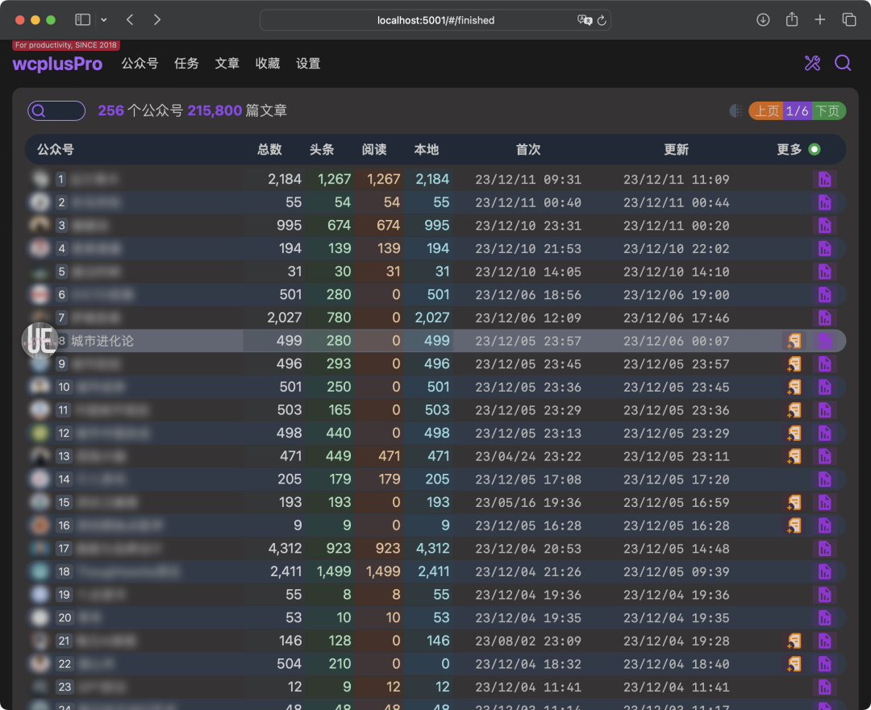The width and height of the screenshot is (871, 710).
Task: Open a new Safari tab
Action: pyautogui.click(x=820, y=20)
